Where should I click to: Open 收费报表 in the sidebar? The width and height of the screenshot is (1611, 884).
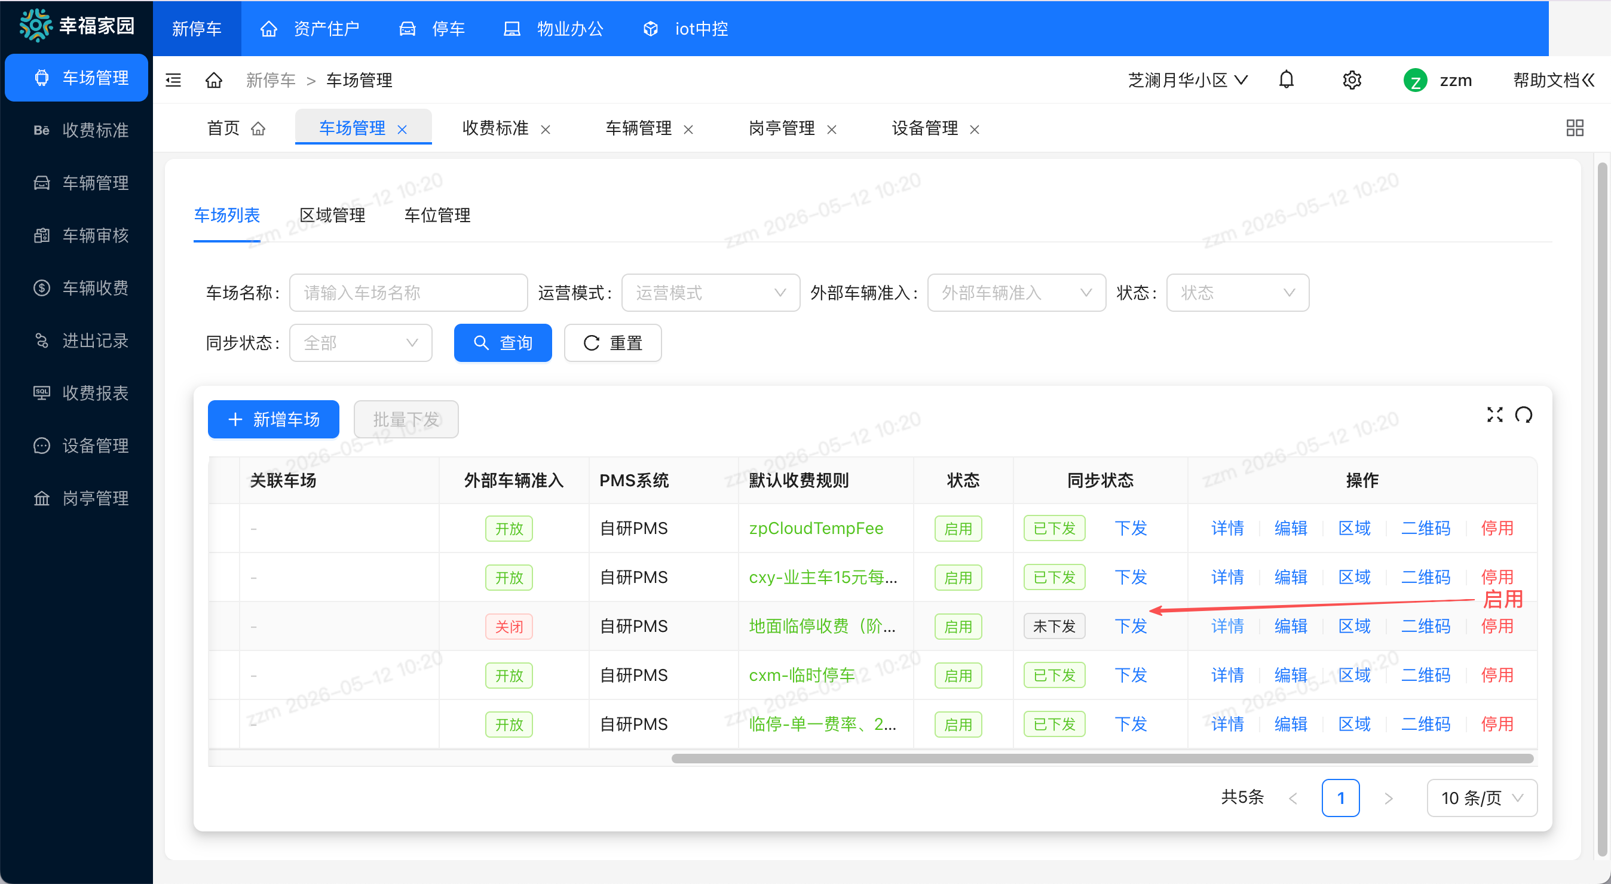pos(76,393)
